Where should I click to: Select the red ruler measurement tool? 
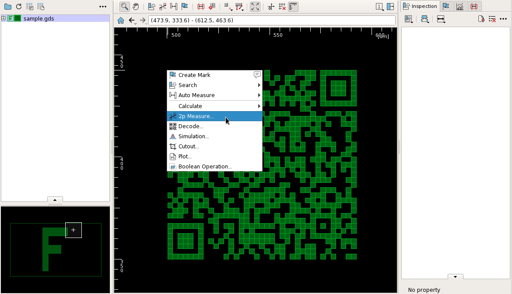click(x=201, y=7)
